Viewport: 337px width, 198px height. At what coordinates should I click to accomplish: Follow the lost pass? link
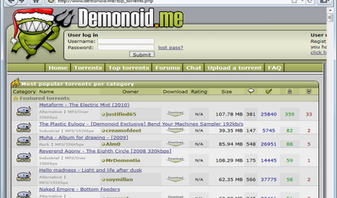171,48
